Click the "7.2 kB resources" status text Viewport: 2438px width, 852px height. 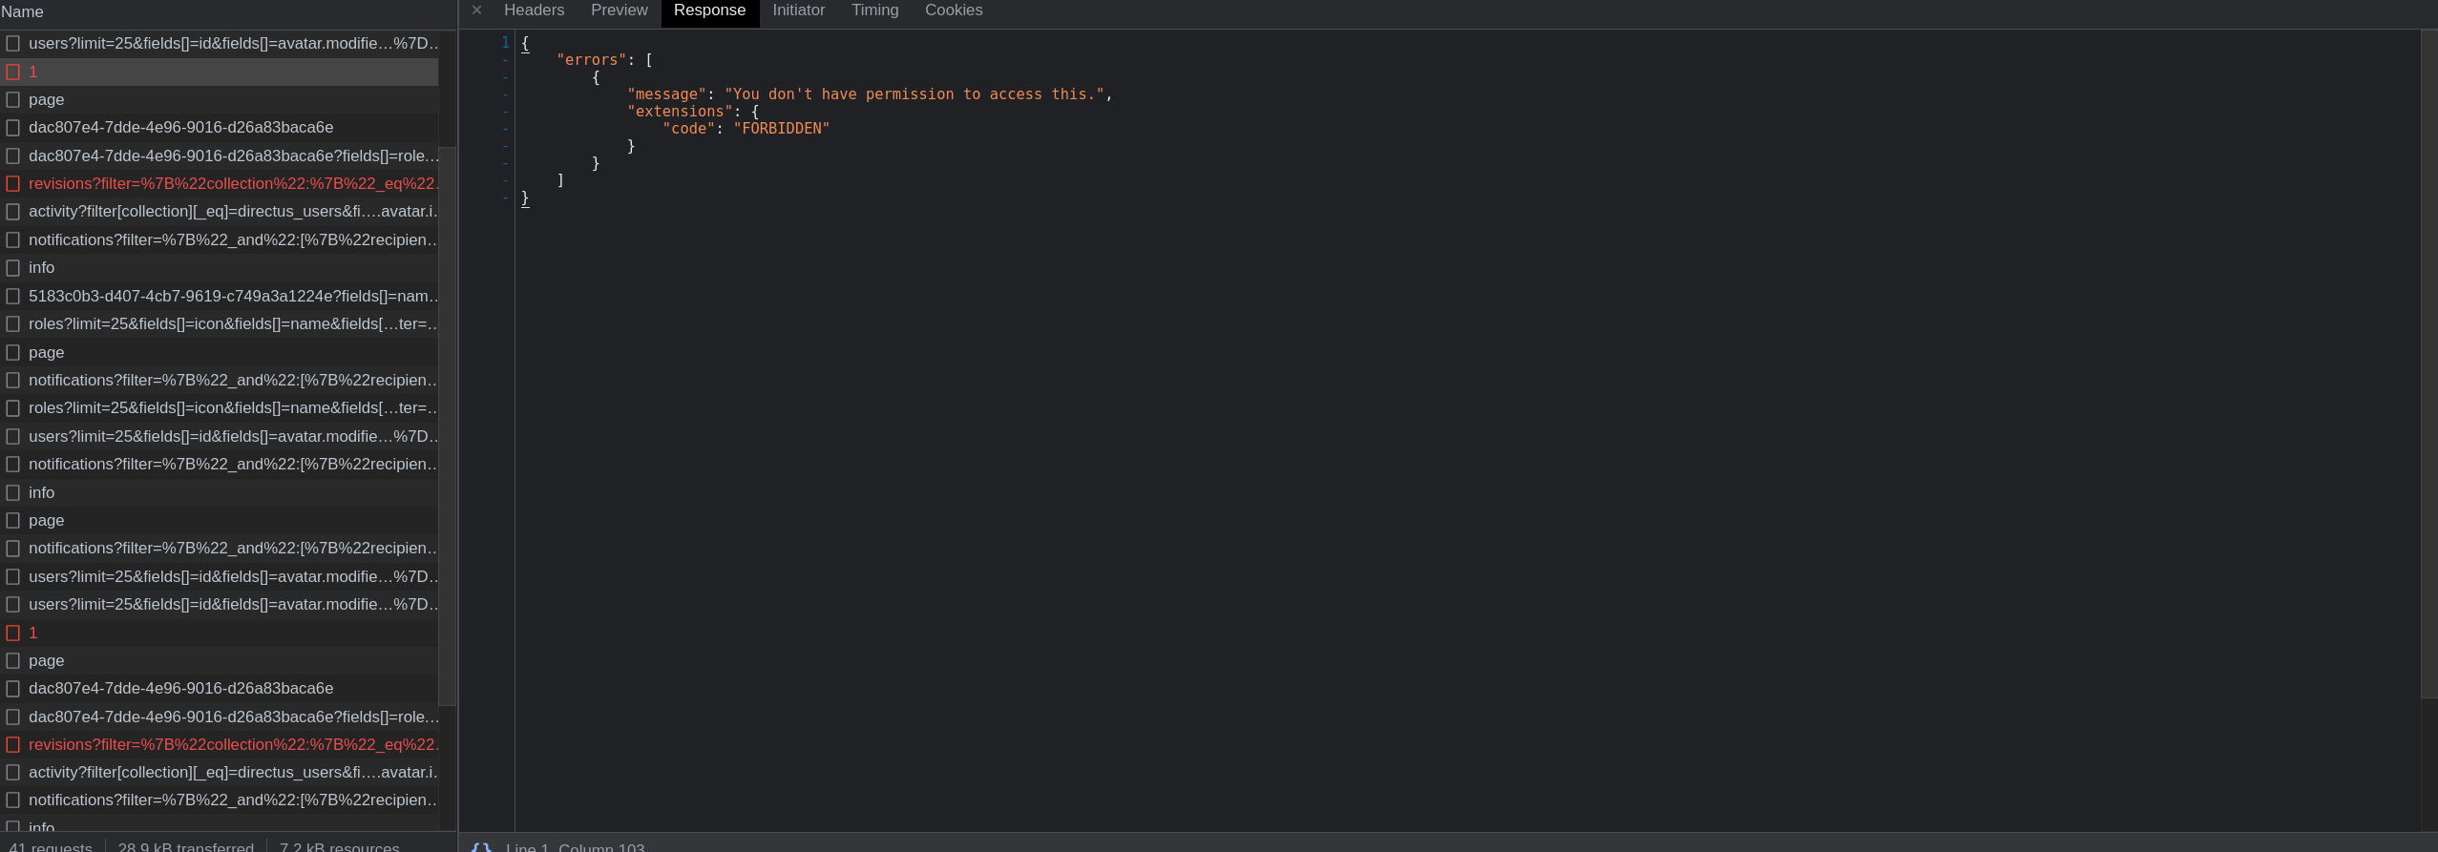[x=340, y=847]
